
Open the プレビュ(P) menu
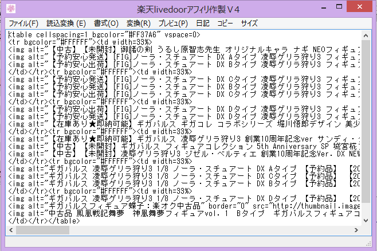pos(173,23)
